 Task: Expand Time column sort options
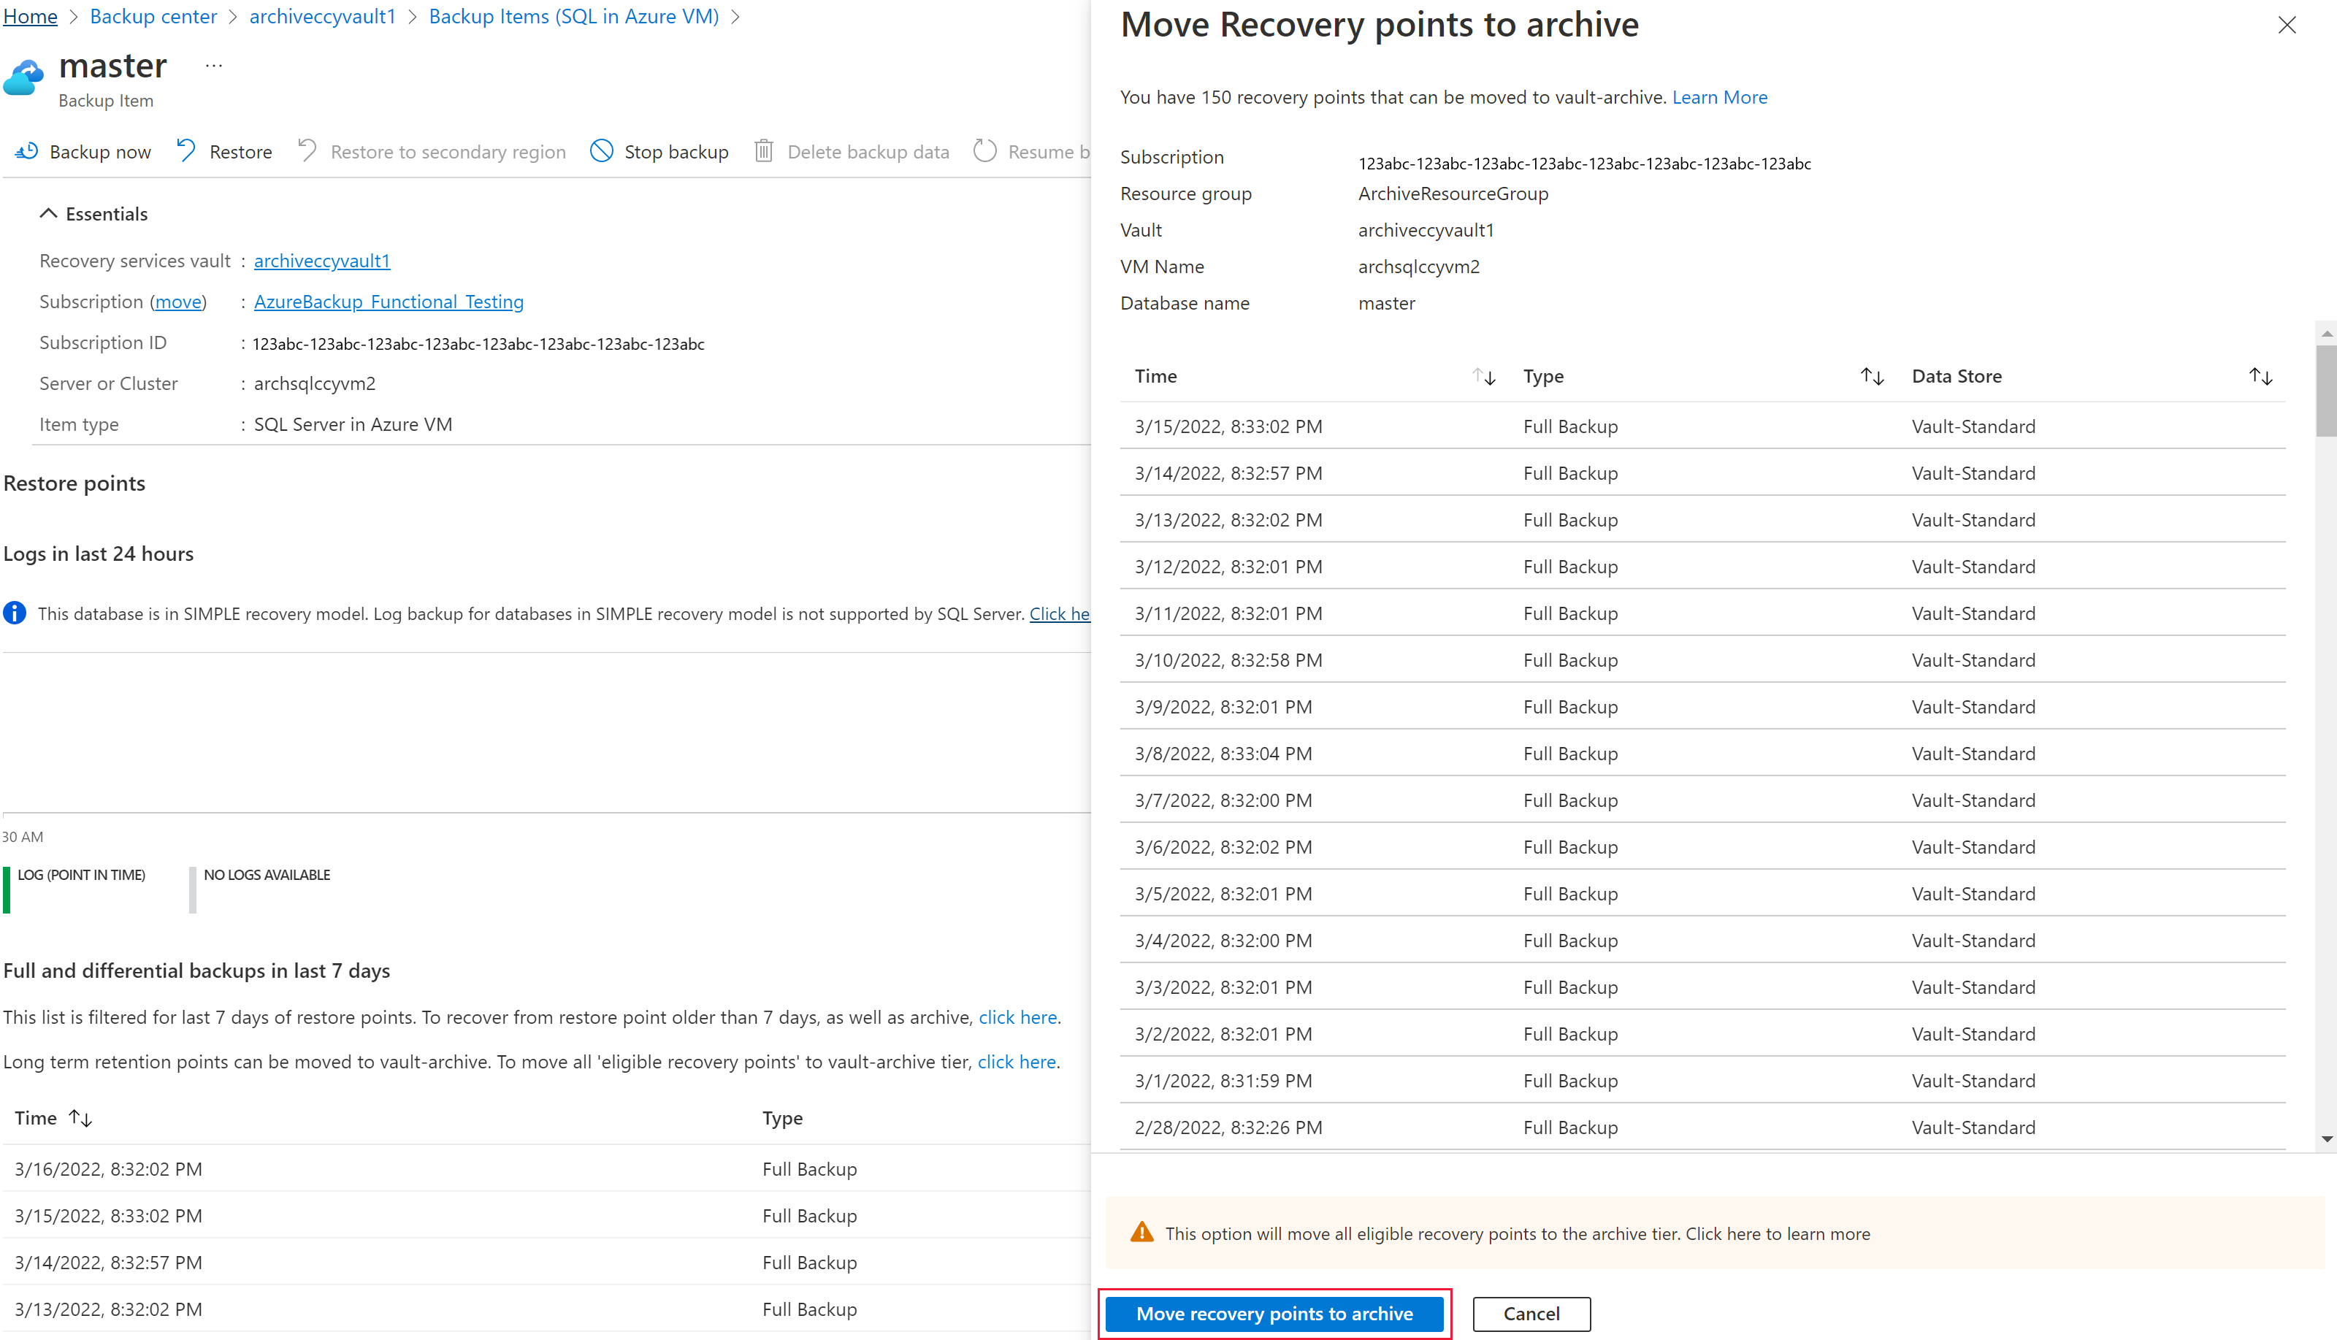[x=1482, y=375]
